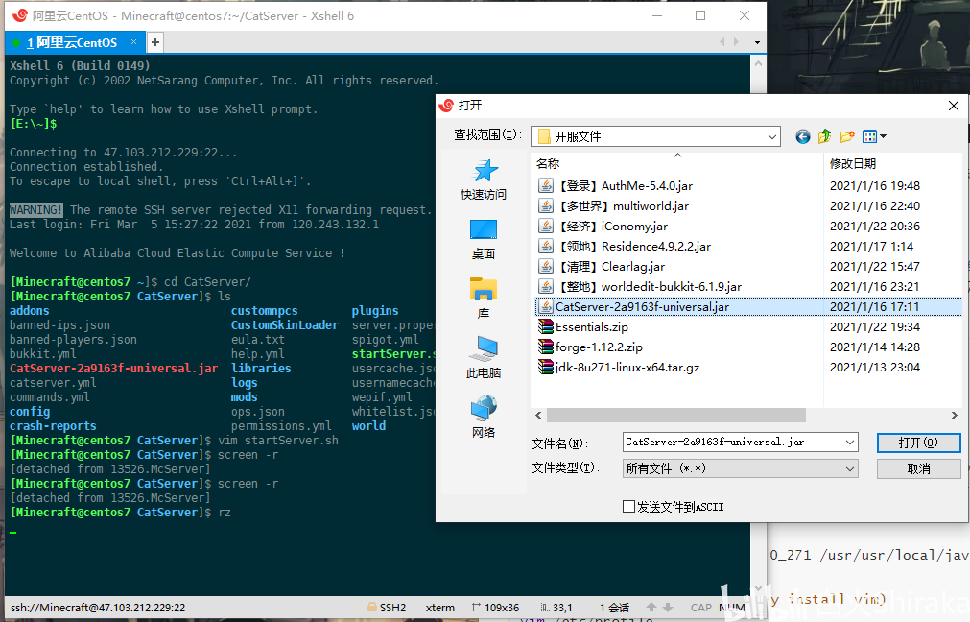Click the 打开(O) button
The image size is (970, 622).
pyautogui.click(x=918, y=443)
